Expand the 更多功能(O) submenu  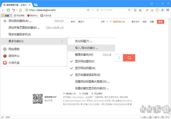tap(34, 41)
